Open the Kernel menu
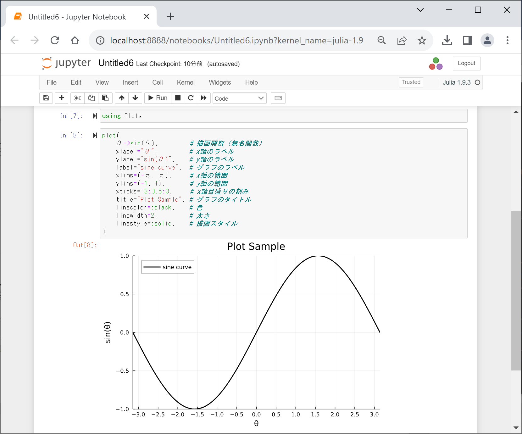The image size is (522, 434). 186,82
